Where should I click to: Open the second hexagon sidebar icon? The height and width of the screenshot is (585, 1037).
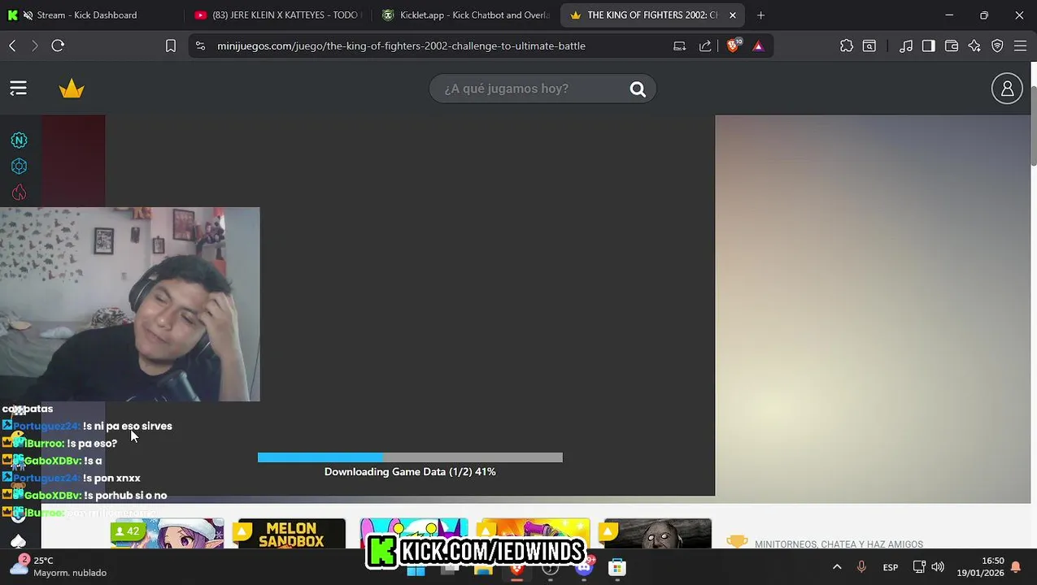(x=19, y=167)
